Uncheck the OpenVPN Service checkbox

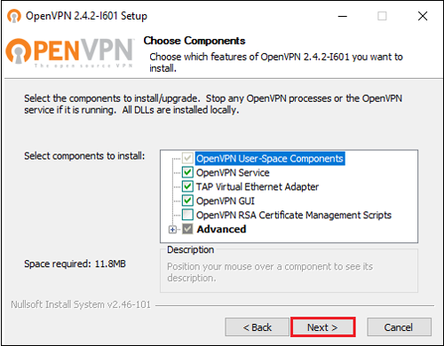click(x=187, y=172)
